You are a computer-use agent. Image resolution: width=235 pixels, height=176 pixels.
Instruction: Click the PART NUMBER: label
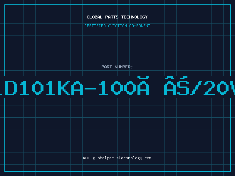click(117, 67)
